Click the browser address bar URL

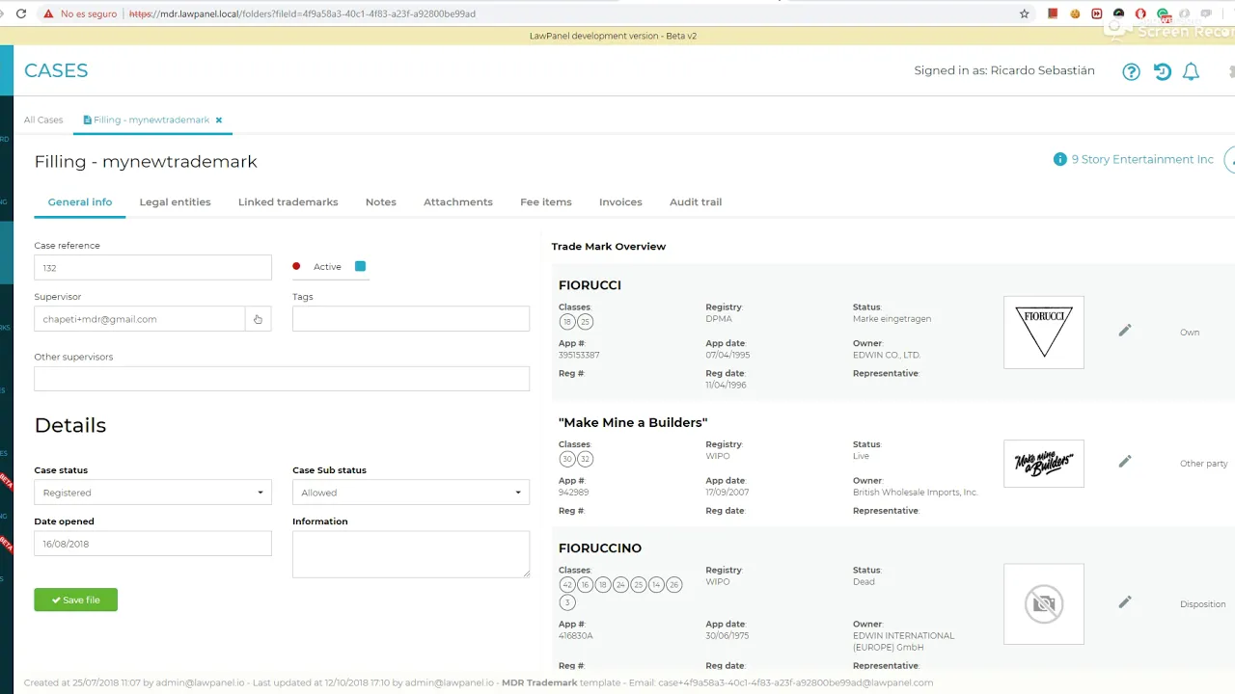point(302,14)
